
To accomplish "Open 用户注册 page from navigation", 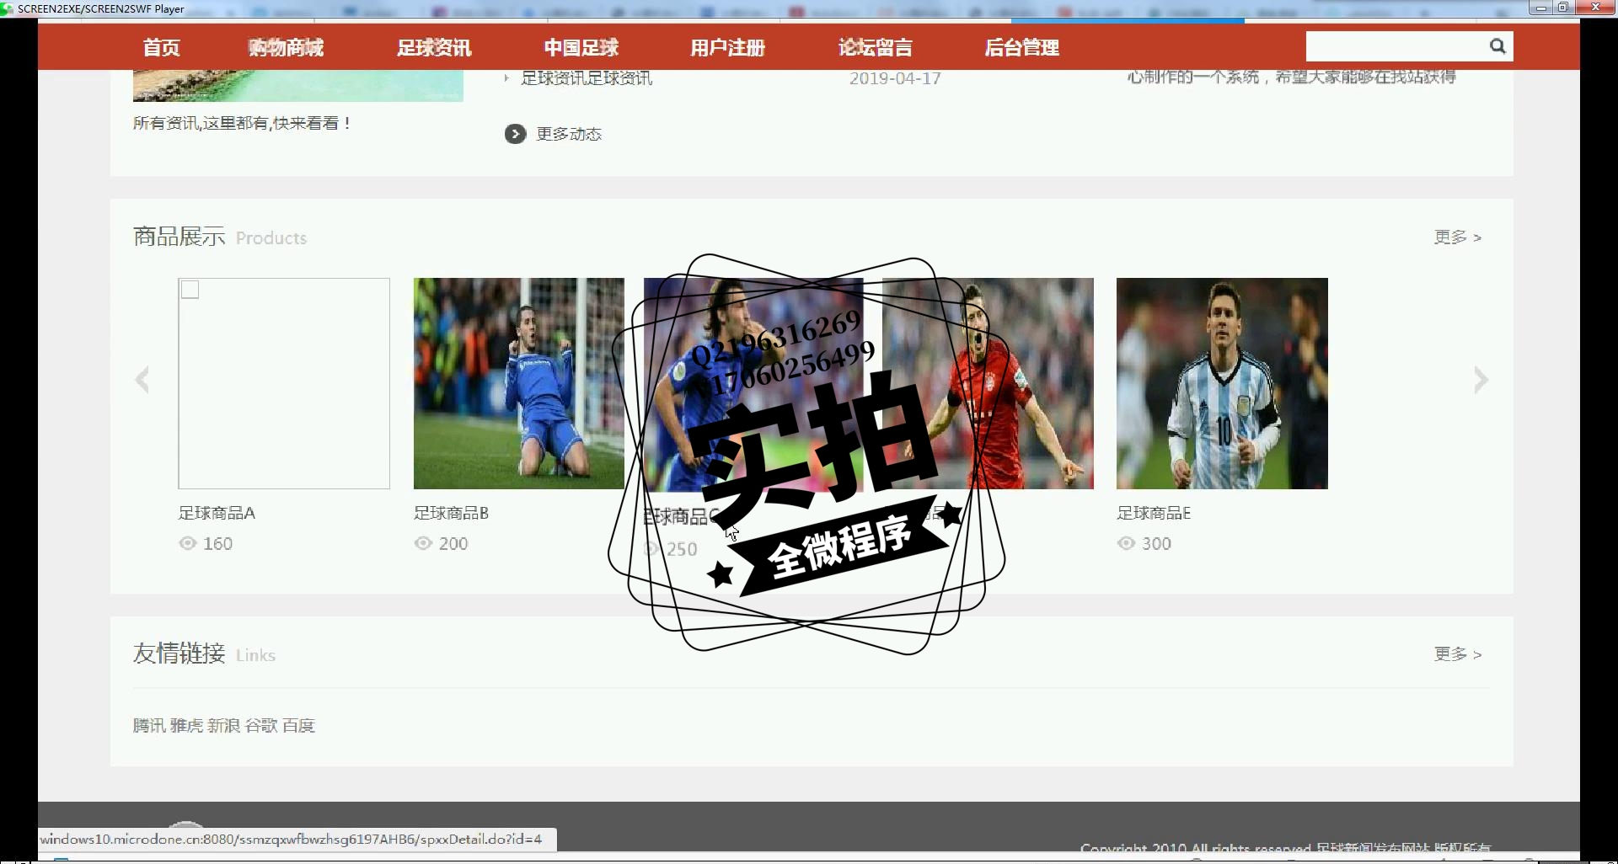I will pos(728,48).
